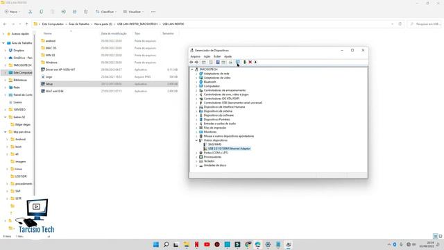Image resolution: width=444 pixels, height=250 pixels.
Task: Click the green update driver icon in Device Manager
Action: pyautogui.click(x=245, y=62)
